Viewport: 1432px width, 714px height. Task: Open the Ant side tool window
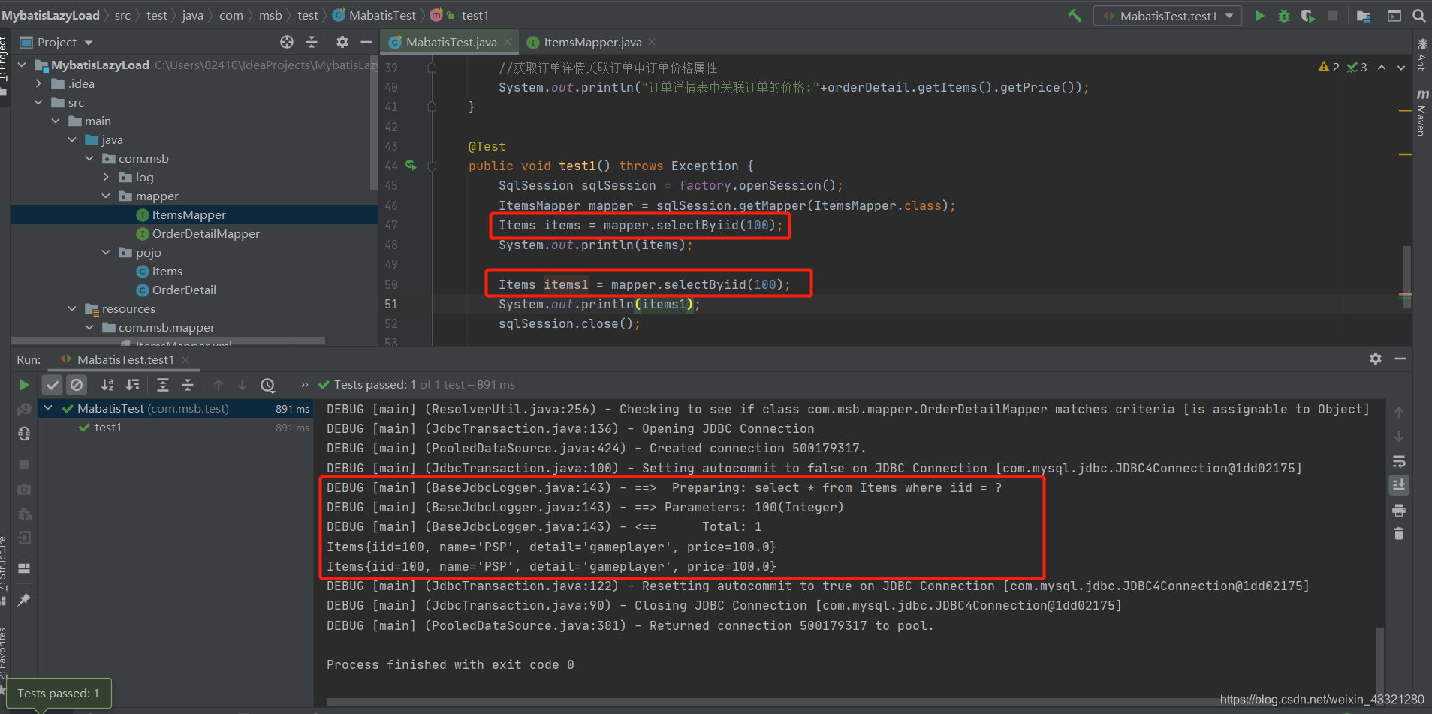coord(1421,54)
